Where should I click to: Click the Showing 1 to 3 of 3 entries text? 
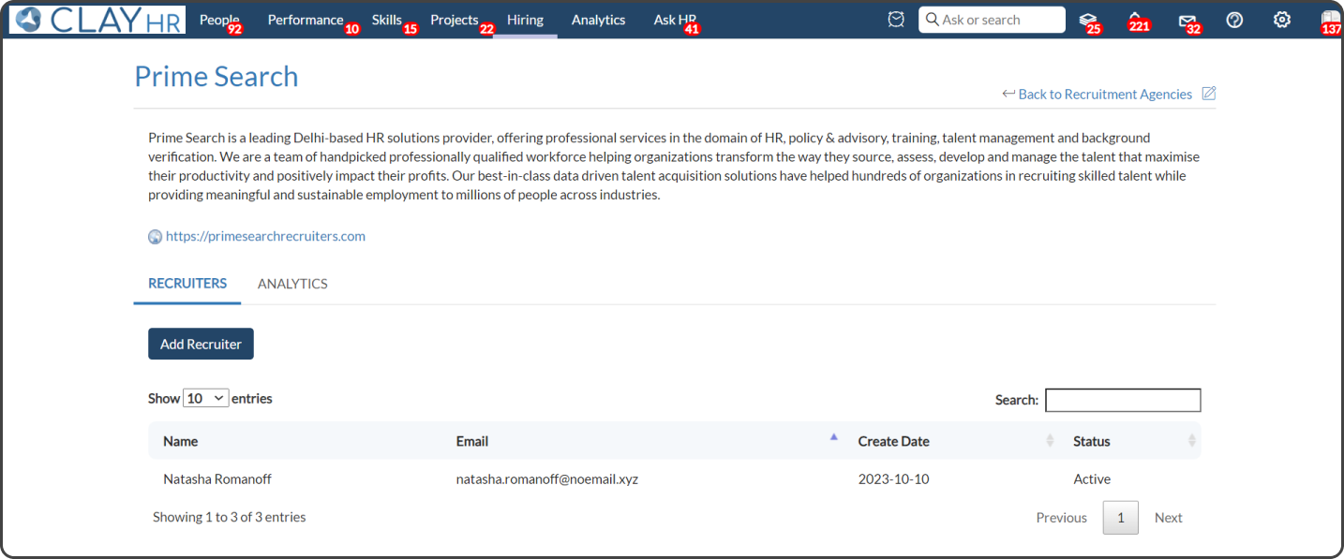[229, 517]
